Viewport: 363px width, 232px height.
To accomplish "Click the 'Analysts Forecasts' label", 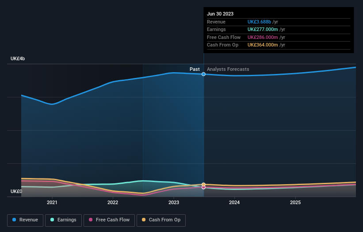I will (228, 70).
